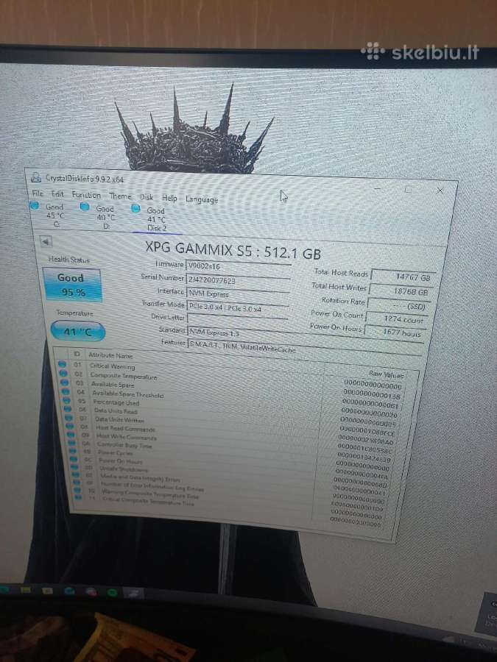Click the highlighted CrystalDiskInfo taskbar button
Screen dimensions: 497x662
pos(133,593)
